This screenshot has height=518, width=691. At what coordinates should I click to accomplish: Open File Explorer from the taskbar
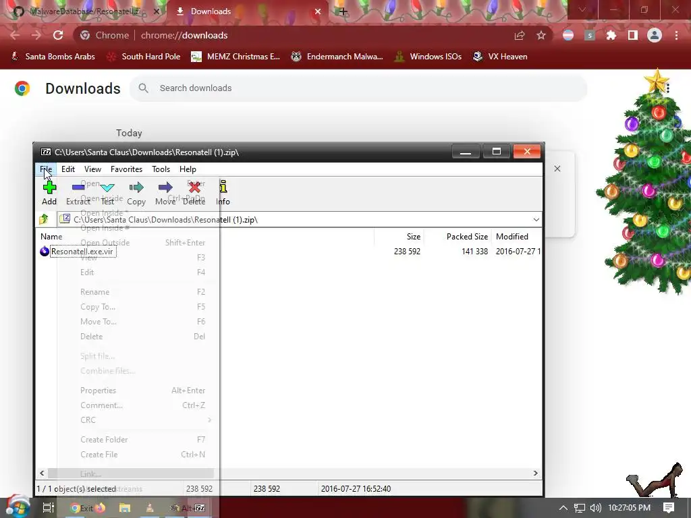tap(125, 508)
